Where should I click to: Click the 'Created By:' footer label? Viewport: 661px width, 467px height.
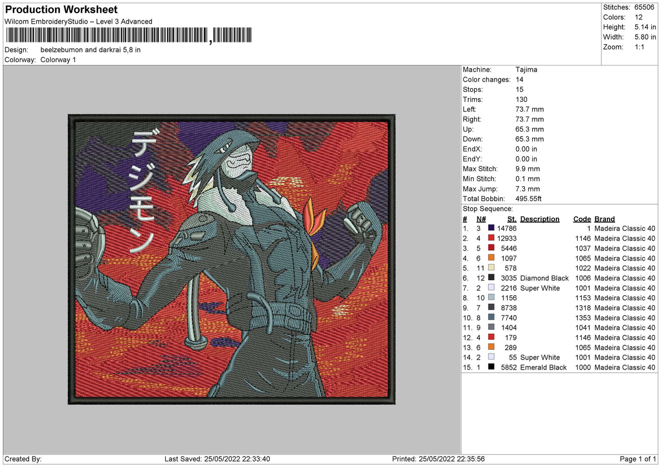(x=23, y=459)
